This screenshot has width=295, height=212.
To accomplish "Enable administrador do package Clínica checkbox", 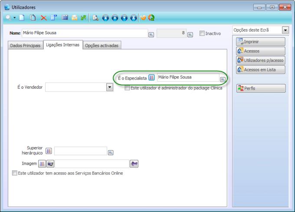I will tap(127, 88).
